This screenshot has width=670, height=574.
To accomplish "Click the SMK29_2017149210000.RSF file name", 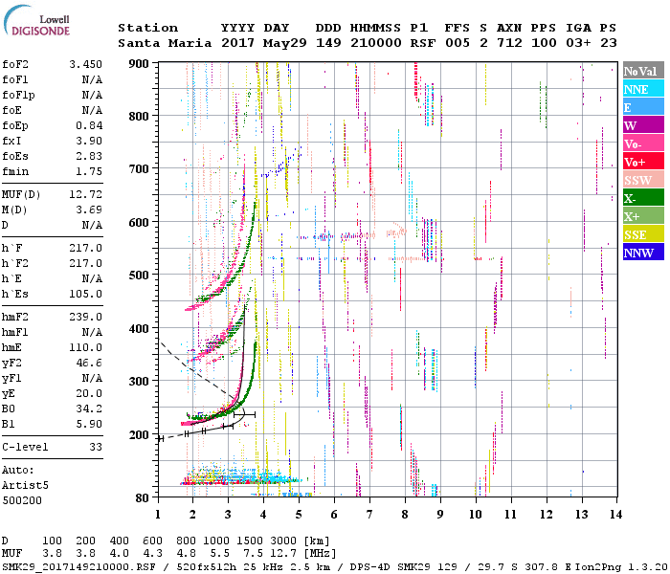I will coord(78,567).
